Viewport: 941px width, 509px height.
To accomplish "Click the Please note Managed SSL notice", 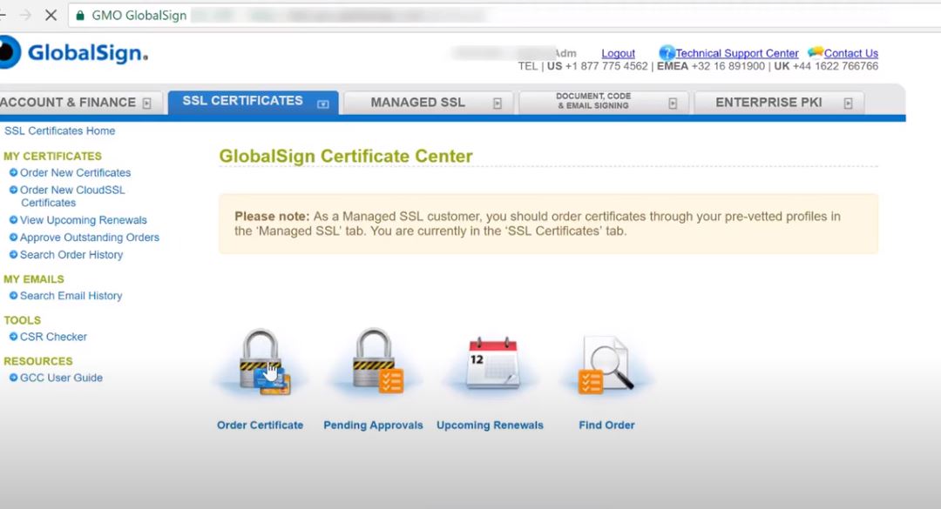I will (x=549, y=224).
